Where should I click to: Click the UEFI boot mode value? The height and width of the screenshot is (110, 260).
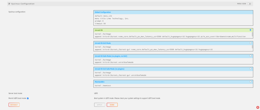tap(96, 93)
